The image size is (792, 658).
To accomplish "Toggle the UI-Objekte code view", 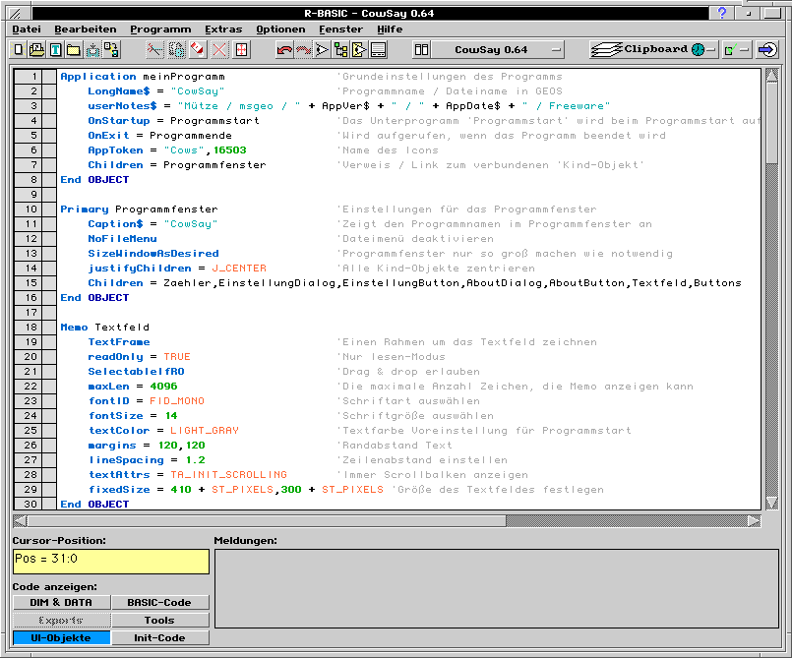I will [x=60, y=637].
